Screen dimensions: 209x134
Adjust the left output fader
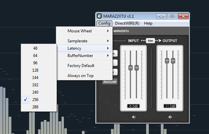(x=167, y=61)
